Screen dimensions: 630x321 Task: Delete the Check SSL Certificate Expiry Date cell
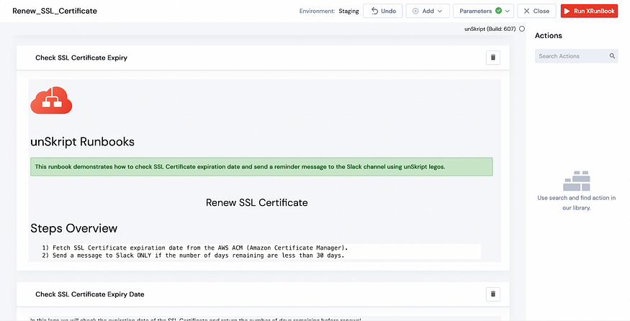pyautogui.click(x=493, y=294)
